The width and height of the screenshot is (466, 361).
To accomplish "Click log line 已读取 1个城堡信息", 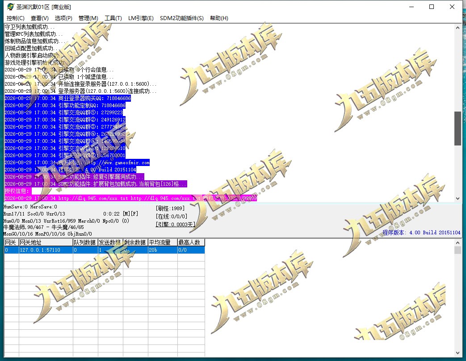I will [59, 77].
